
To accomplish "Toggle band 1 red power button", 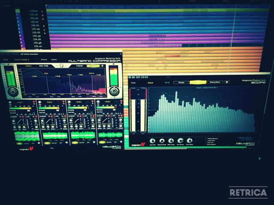I will click(x=34, y=102).
